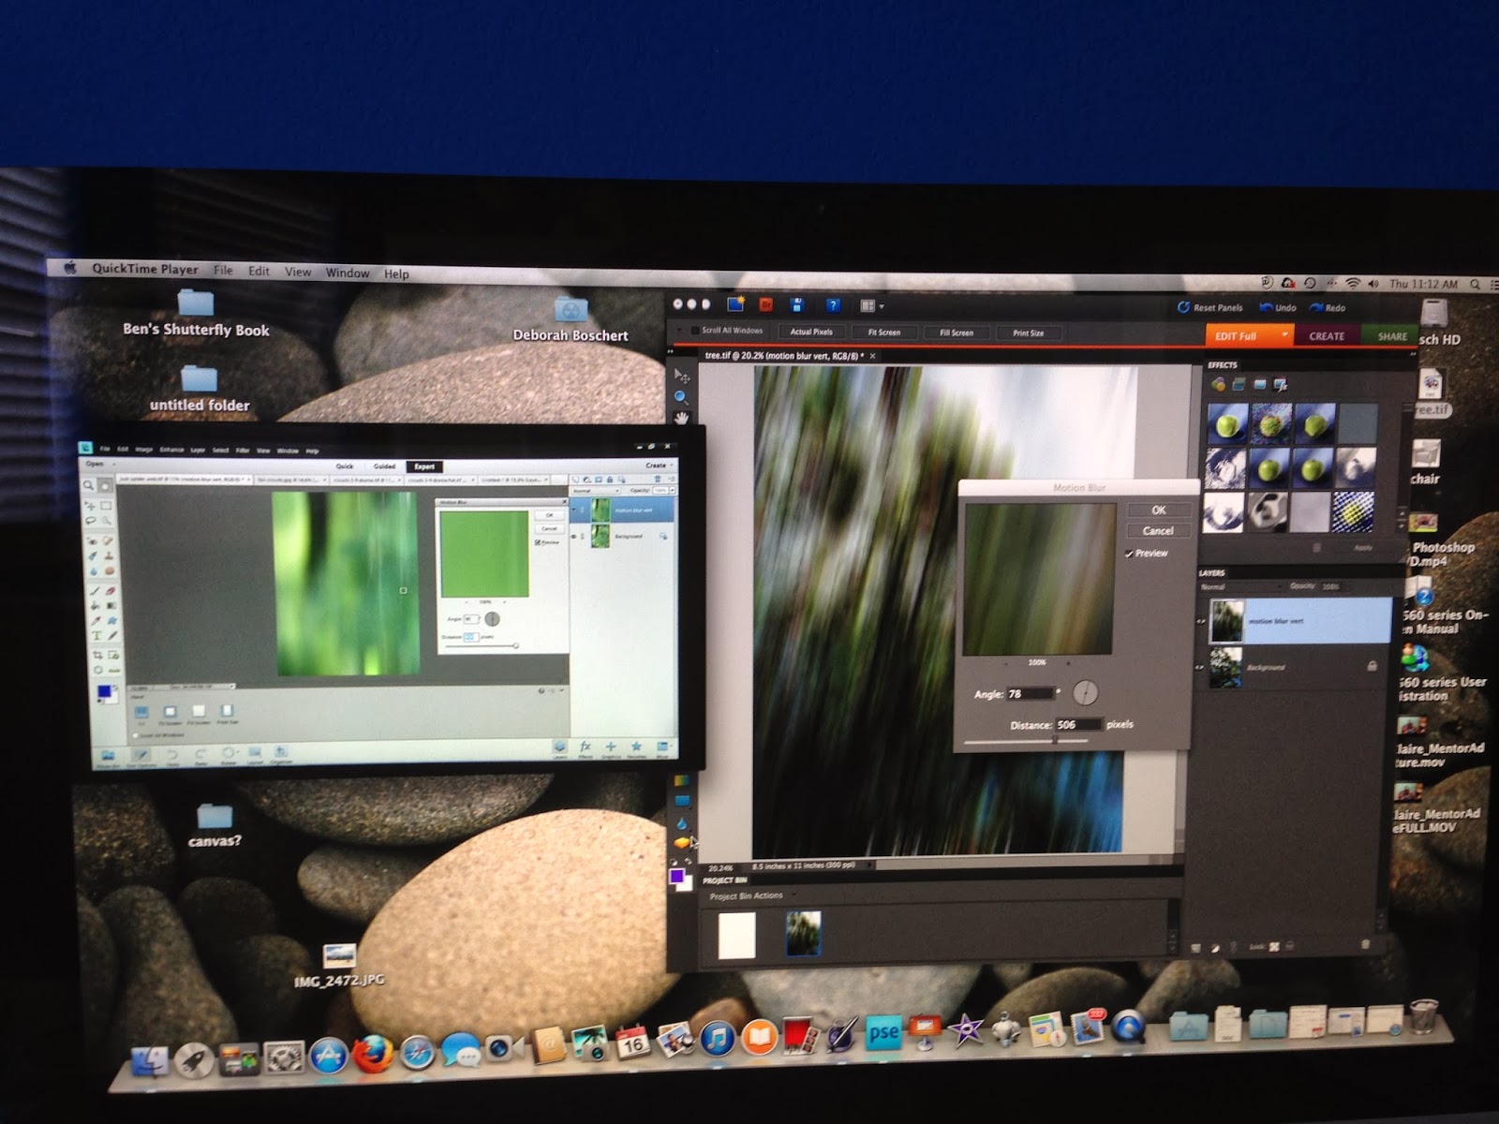This screenshot has height=1124, width=1499.
Task: Show Layer Styles category in Effects panel
Action: point(1239,384)
